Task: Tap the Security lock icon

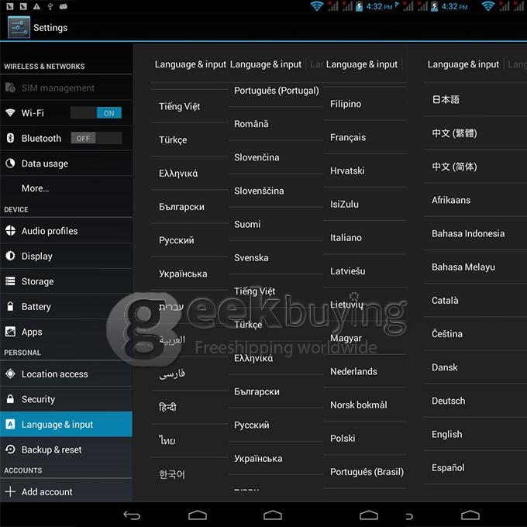Action: coord(10,399)
